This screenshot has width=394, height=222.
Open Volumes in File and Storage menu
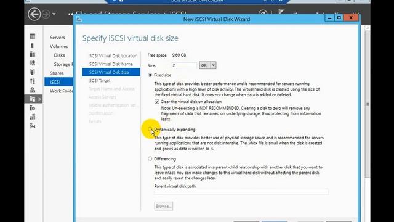59,46
